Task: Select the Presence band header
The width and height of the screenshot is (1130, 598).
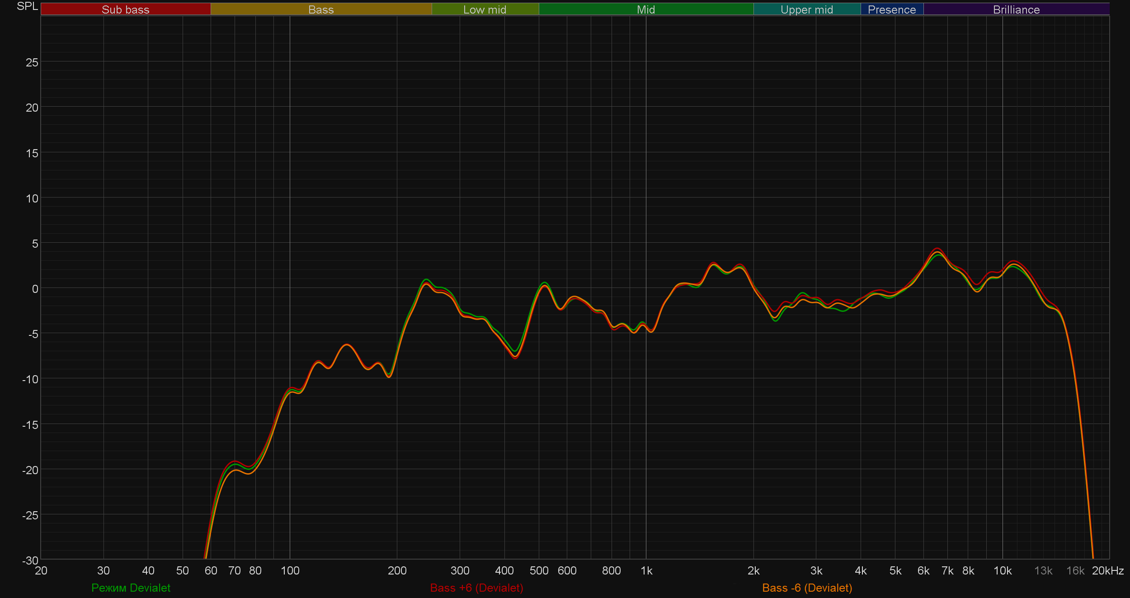Action: coord(891,9)
